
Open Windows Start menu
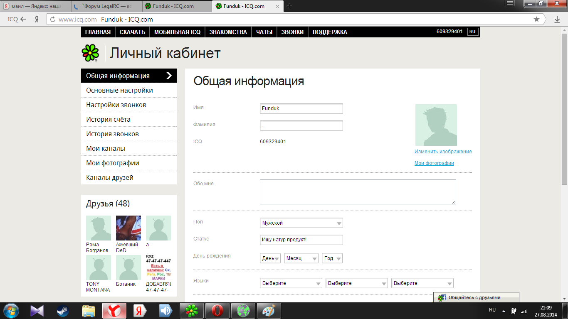[11, 310]
